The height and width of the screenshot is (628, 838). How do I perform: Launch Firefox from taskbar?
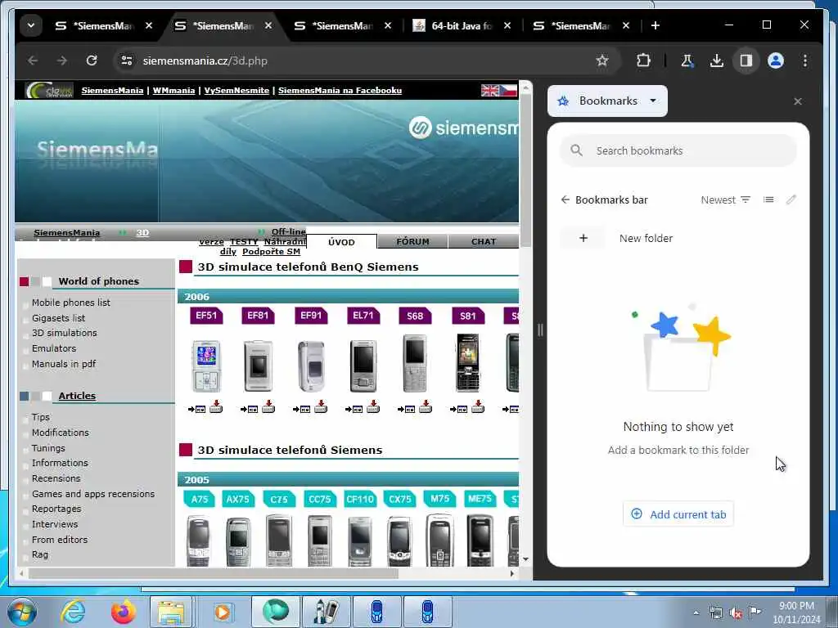click(x=123, y=612)
